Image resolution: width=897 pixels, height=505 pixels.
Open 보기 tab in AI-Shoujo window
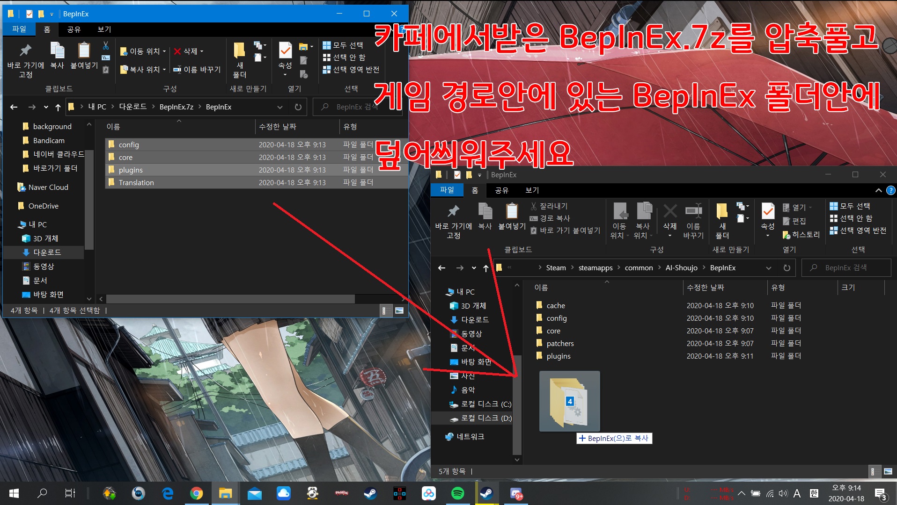click(532, 190)
